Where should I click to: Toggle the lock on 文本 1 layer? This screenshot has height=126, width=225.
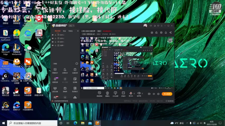55,42
